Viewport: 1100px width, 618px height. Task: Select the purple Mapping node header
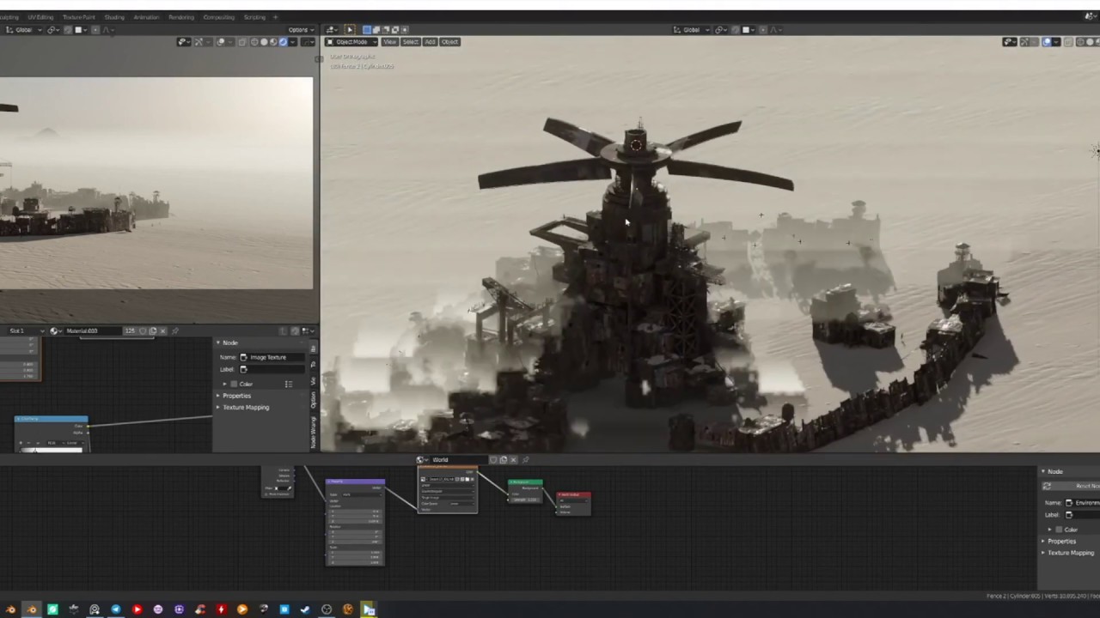coord(355,482)
